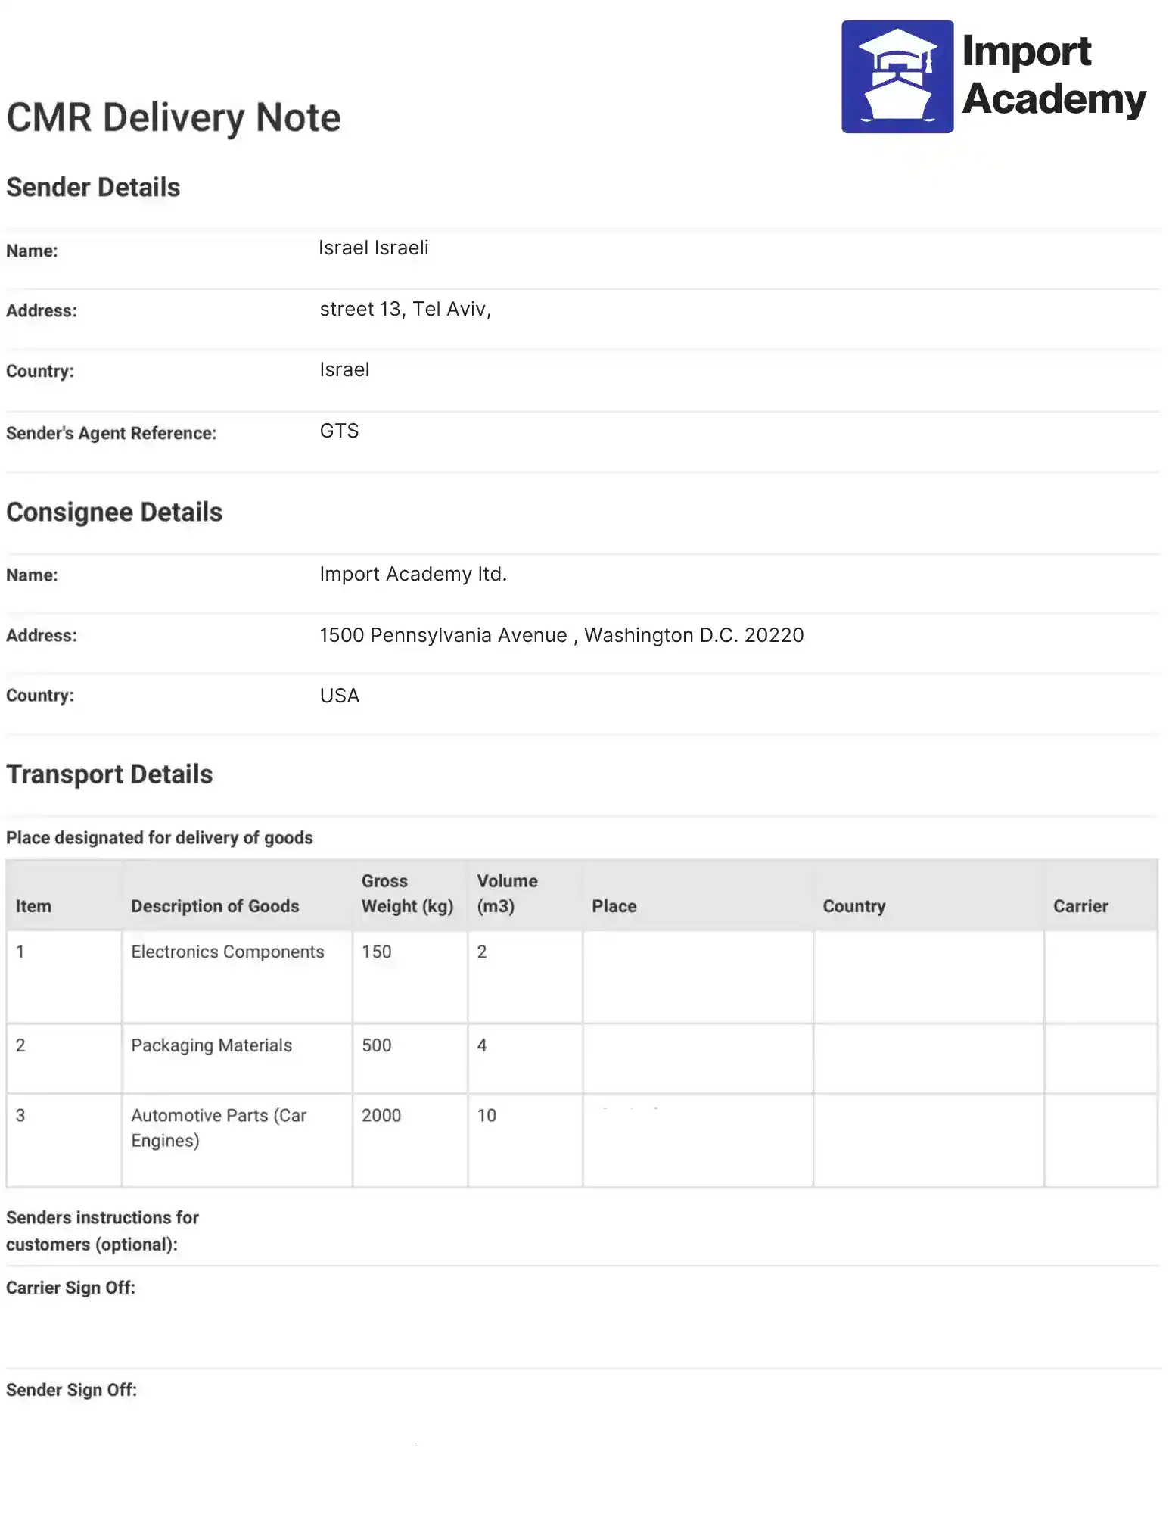Click the sender address street 13, Tel Aviv
Image resolution: width=1169 pixels, height=1514 pixels.
click(x=406, y=309)
